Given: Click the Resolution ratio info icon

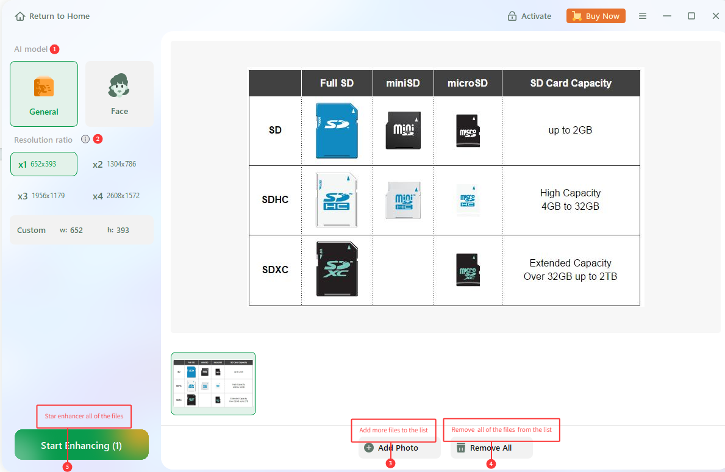Looking at the screenshot, I should pyautogui.click(x=85, y=139).
